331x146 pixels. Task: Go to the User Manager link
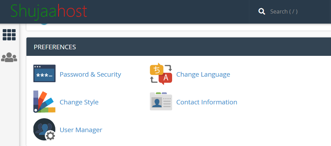81,130
